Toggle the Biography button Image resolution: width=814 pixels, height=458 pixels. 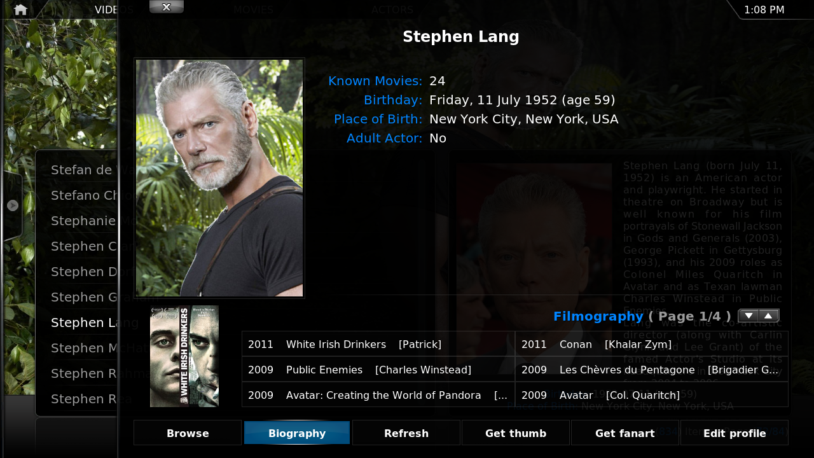[x=297, y=433]
